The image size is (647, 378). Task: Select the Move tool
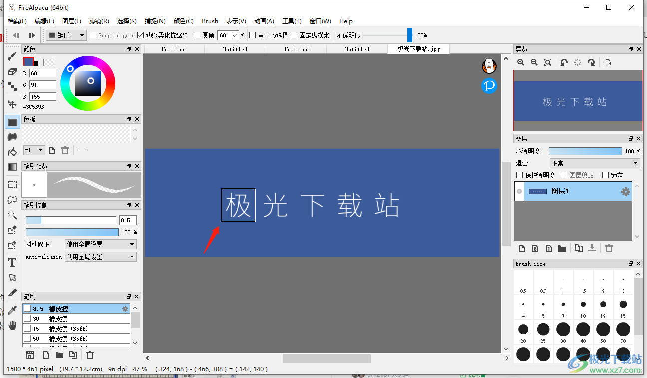pyautogui.click(x=12, y=104)
